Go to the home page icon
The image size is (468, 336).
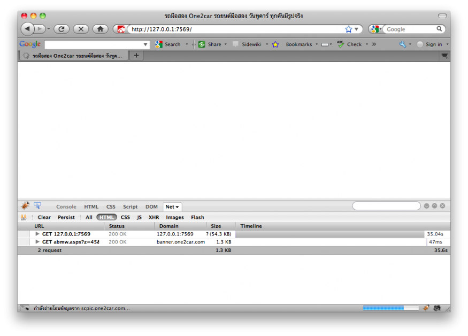click(101, 29)
